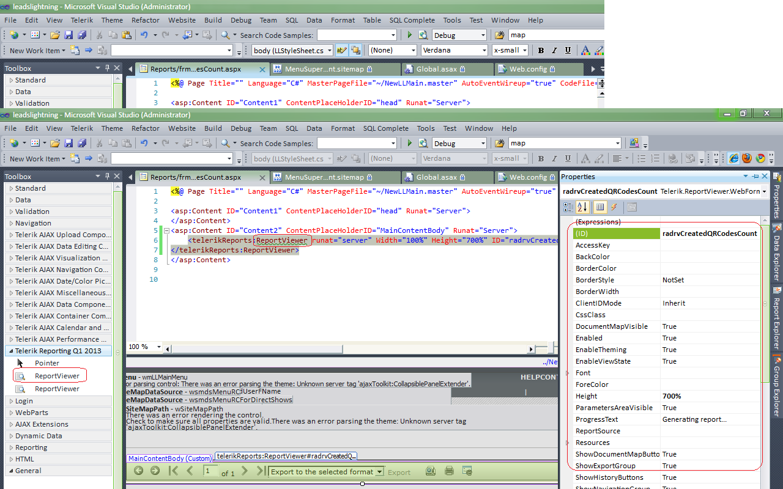This screenshot has width=783, height=489.
Task: Open the Report Explorer side tab
Action: coord(777,318)
